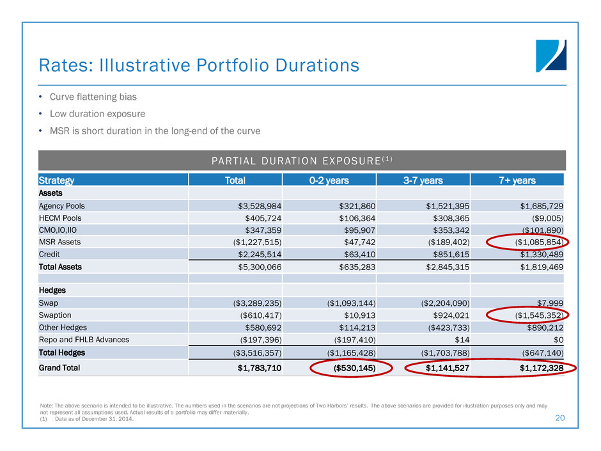Select the 'Total' column header
601x451 pixels.
pos(235,180)
